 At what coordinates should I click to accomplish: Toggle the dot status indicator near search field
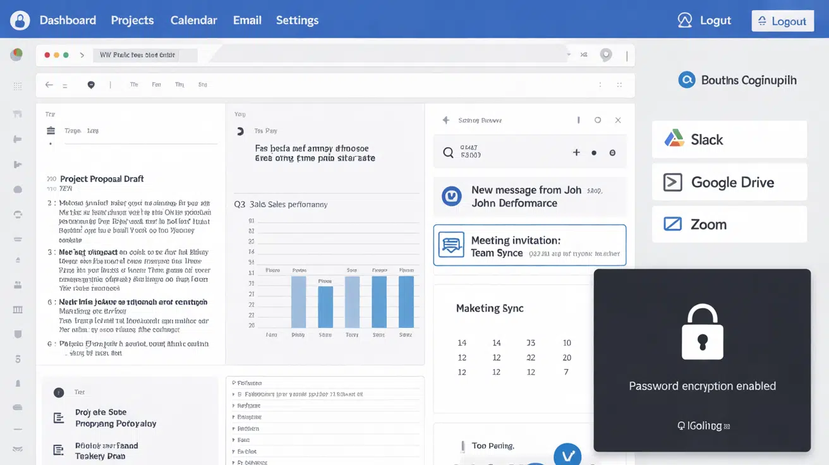click(x=594, y=152)
